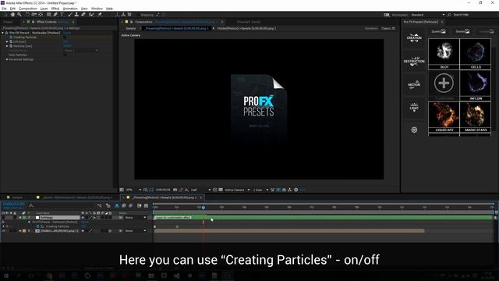Apply the BLOT preset thumbnail
Viewport: 499px width, 281px height.
[444, 54]
